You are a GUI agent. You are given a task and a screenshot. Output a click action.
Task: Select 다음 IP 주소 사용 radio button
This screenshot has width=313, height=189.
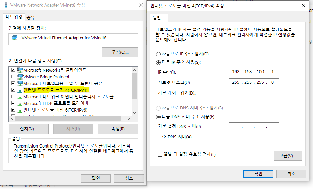pyautogui.click(x=158, y=62)
